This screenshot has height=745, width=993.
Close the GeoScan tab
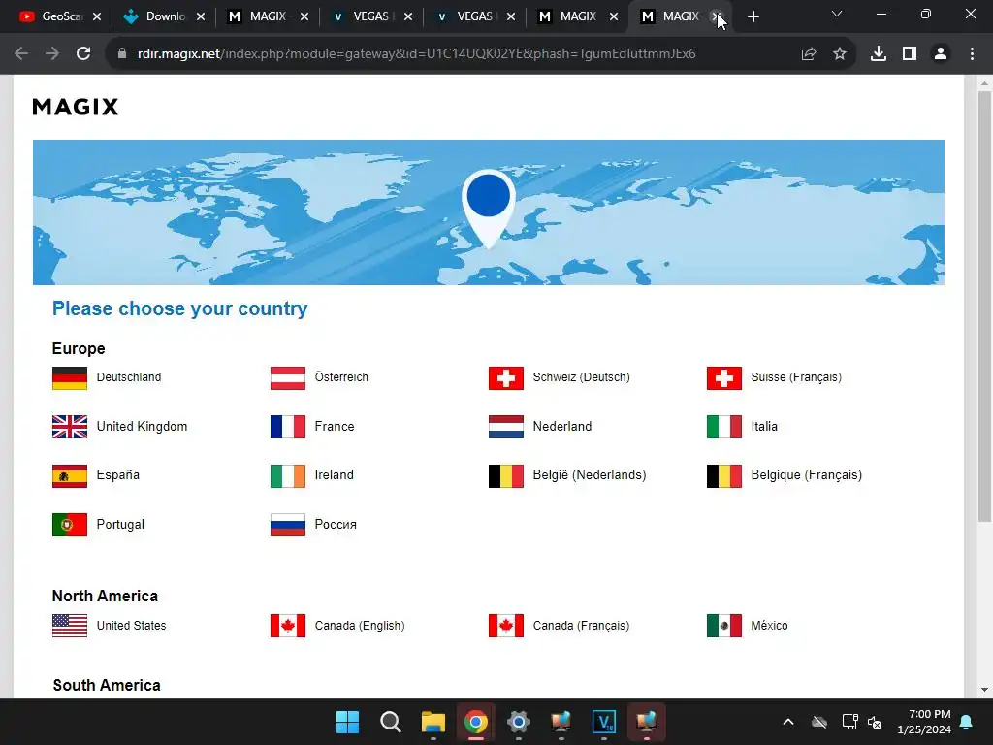pyautogui.click(x=97, y=17)
